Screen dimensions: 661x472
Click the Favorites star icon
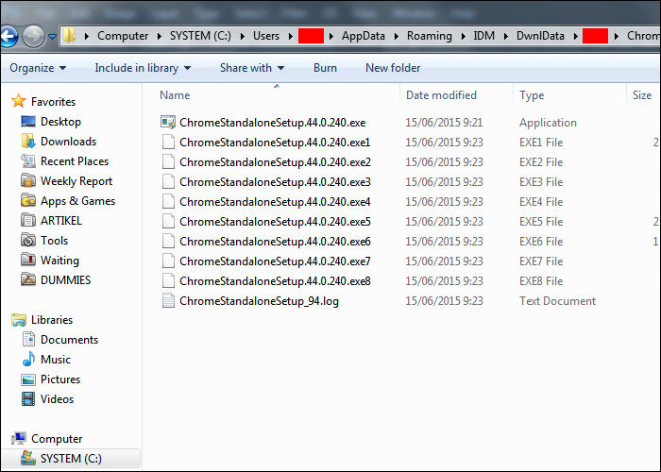(19, 101)
